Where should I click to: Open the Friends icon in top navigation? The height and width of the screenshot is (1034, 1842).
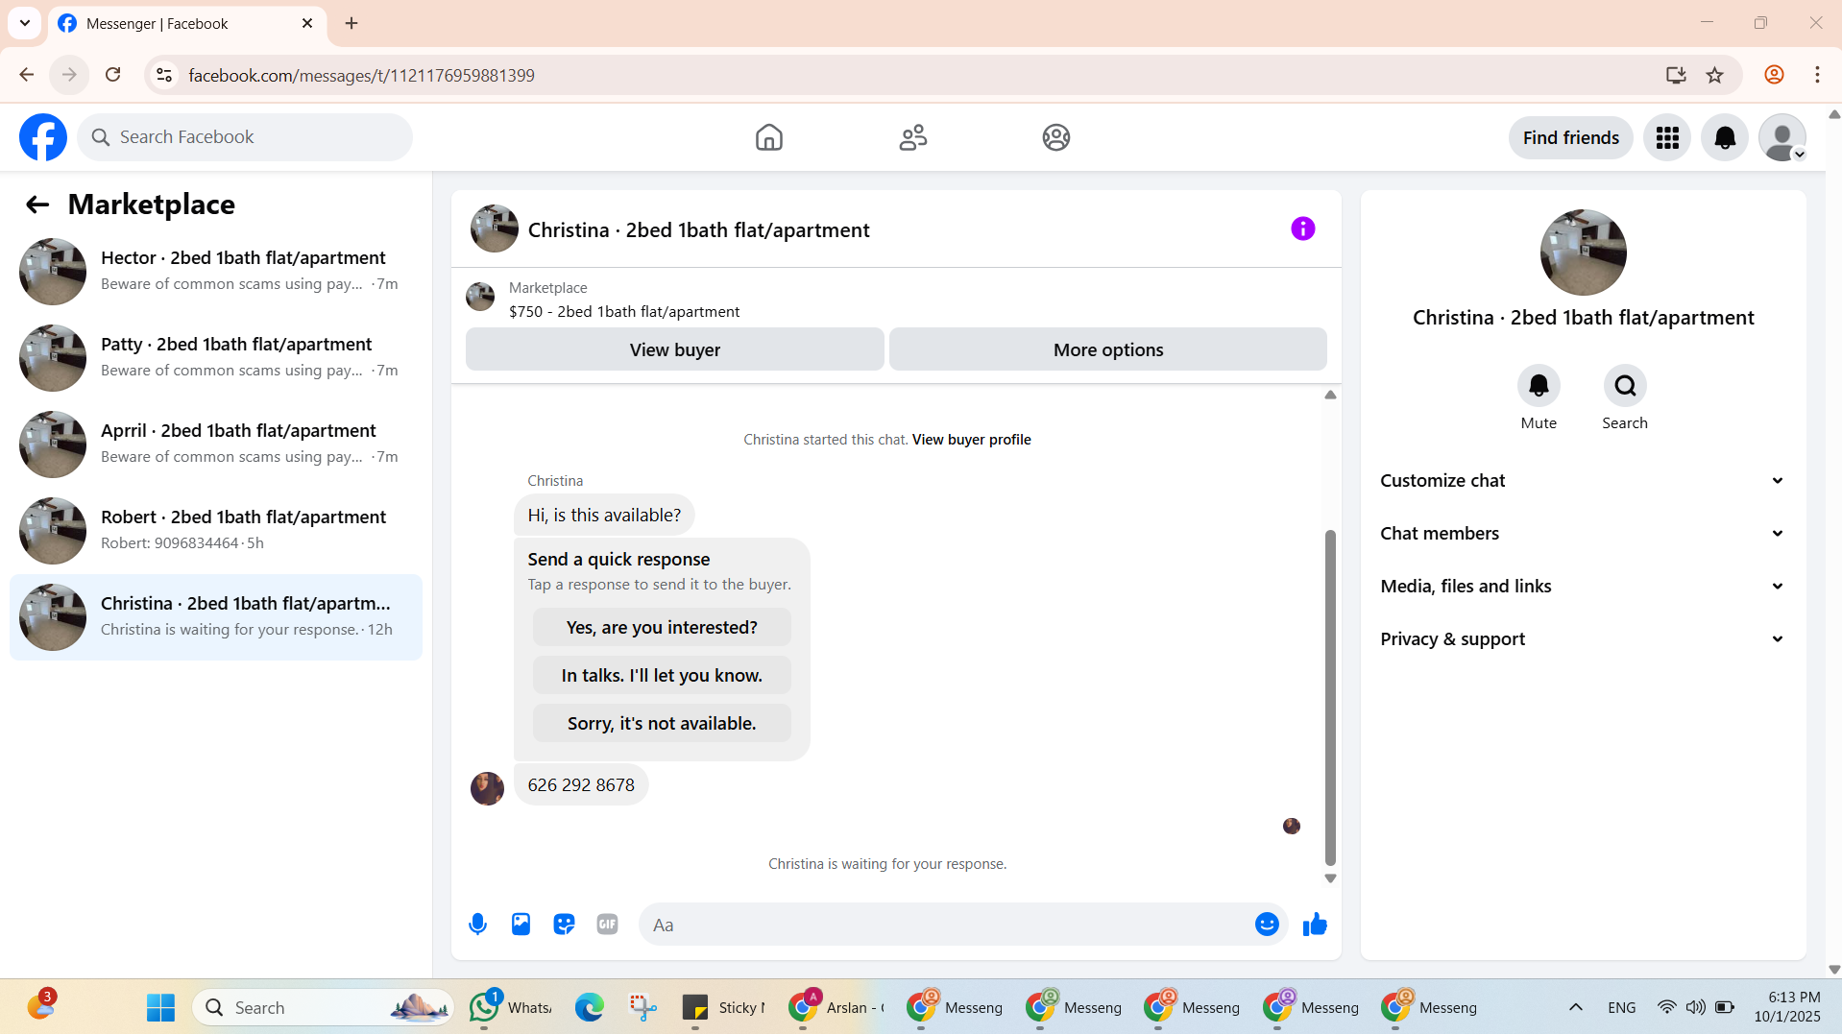[912, 137]
